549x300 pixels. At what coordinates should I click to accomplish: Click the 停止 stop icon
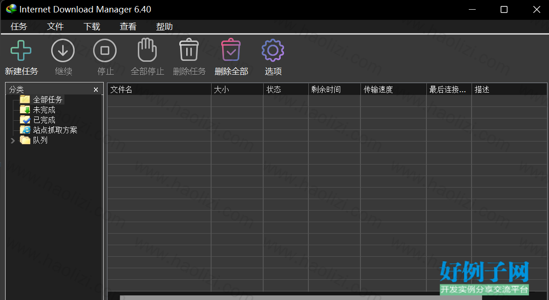click(x=105, y=50)
